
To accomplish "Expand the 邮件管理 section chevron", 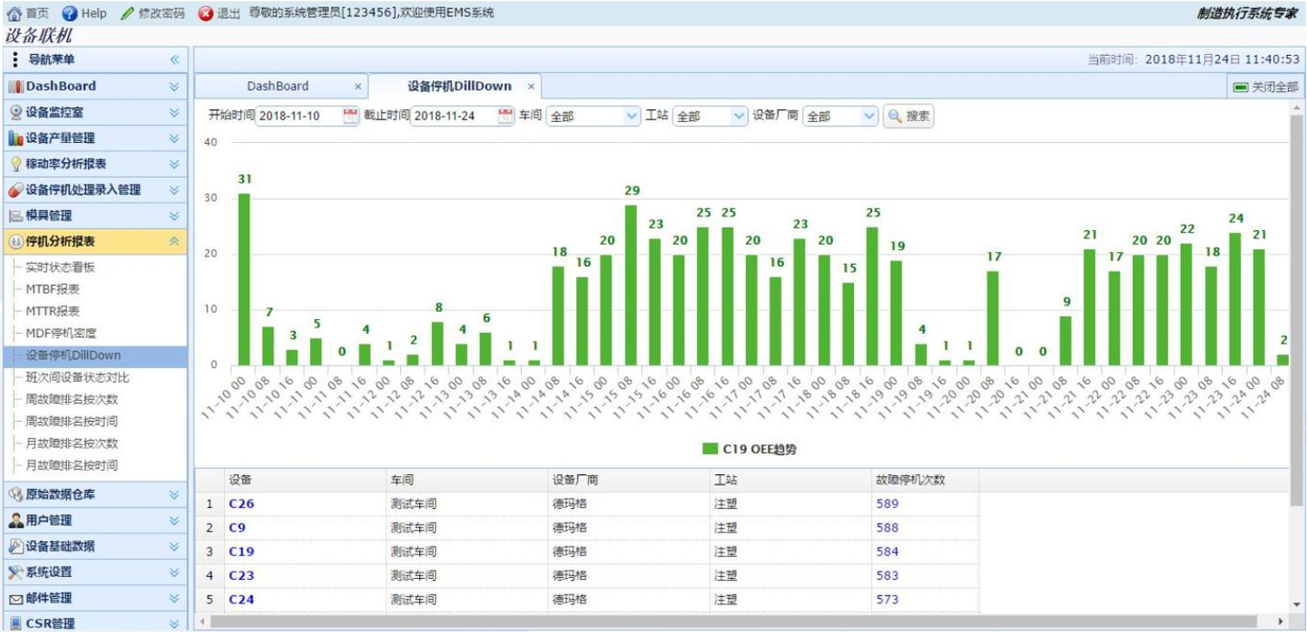I will click(174, 598).
